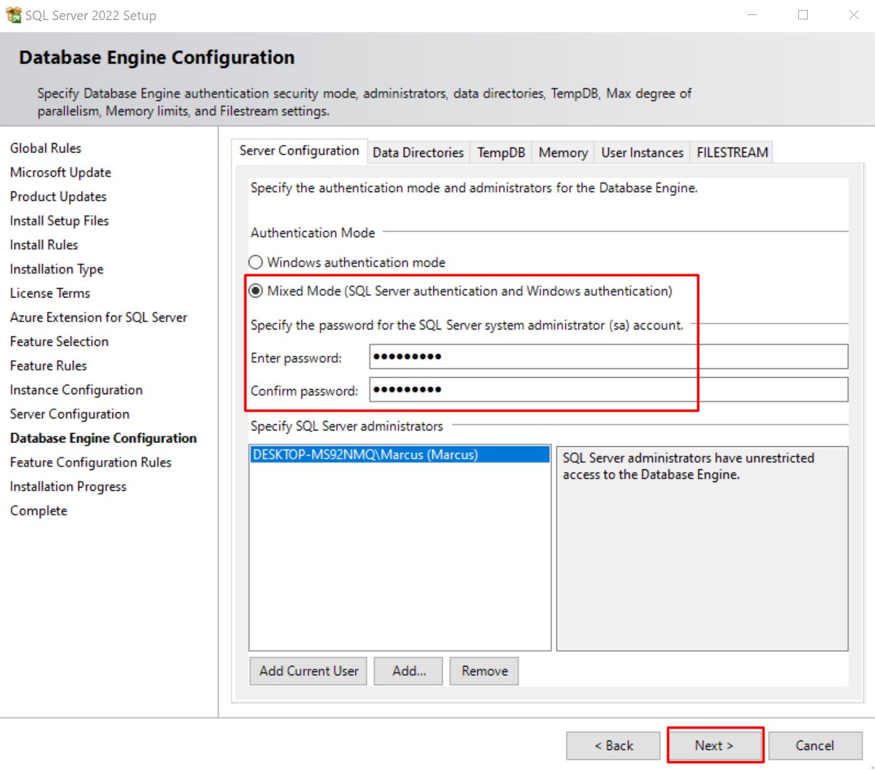875x770 pixels.
Task: Click Database Engine Configuration step in sidebar
Action: pos(104,438)
